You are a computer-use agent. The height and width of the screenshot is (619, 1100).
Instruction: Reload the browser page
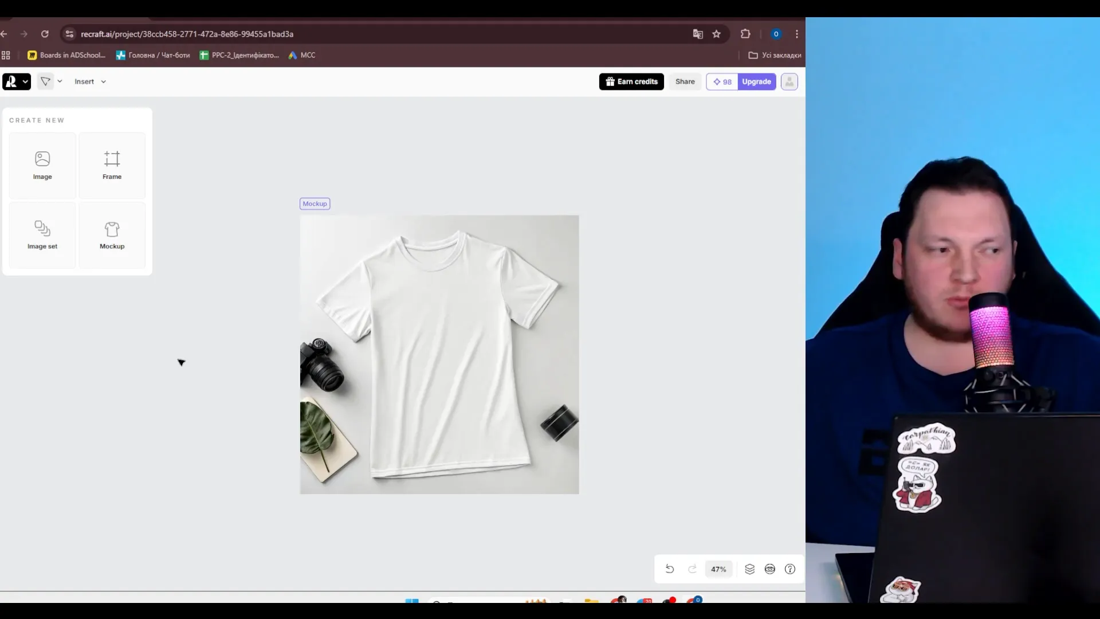pos(45,34)
